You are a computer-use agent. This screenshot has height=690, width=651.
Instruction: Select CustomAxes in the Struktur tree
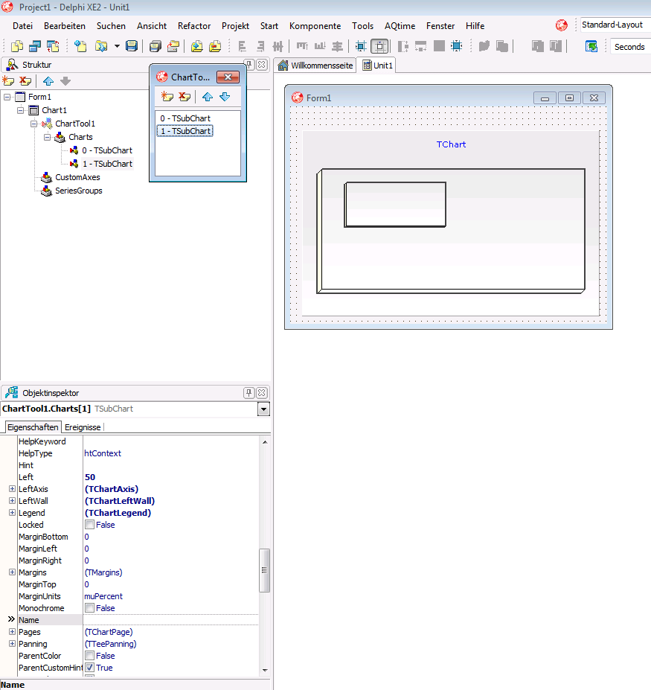point(77,177)
